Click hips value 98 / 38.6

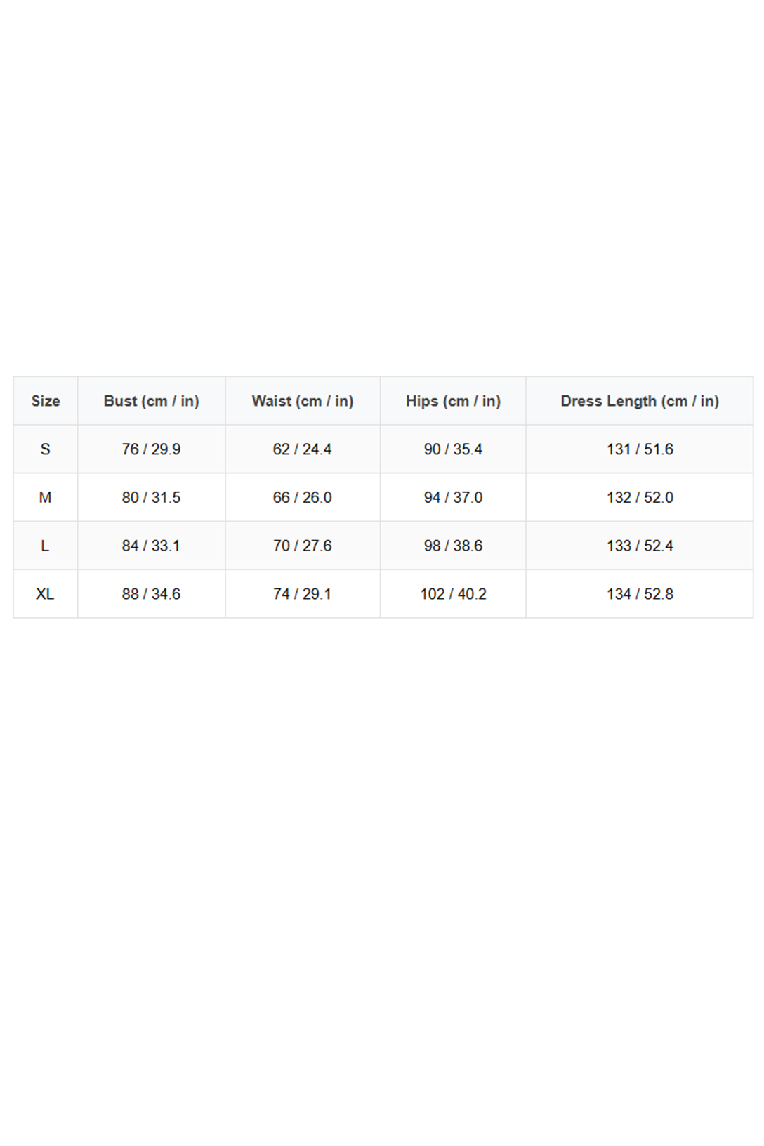[x=453, y=546]
